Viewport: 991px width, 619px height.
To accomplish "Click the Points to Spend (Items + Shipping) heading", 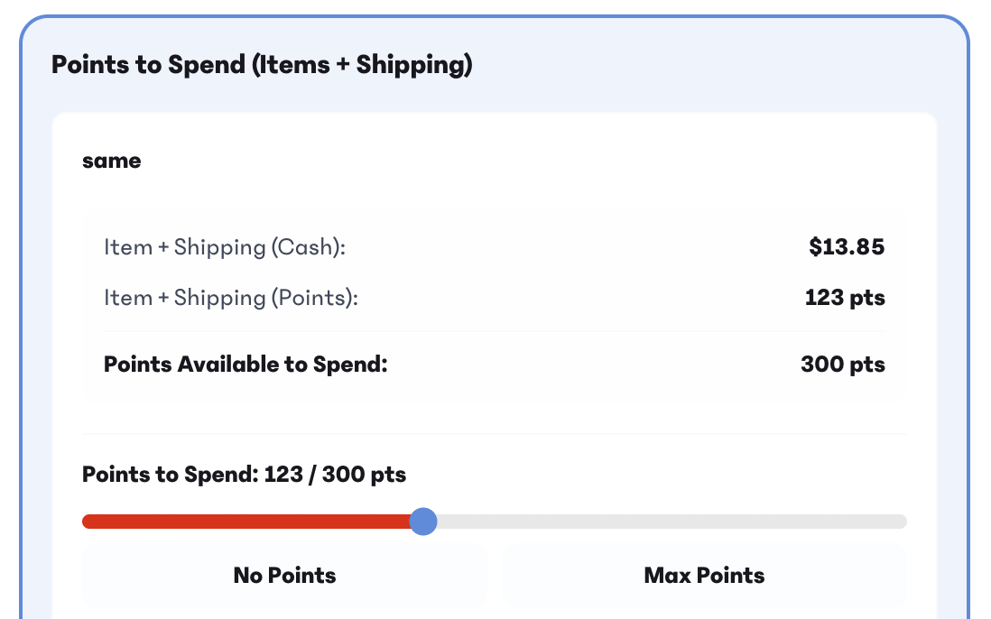I will coord(262,65).
